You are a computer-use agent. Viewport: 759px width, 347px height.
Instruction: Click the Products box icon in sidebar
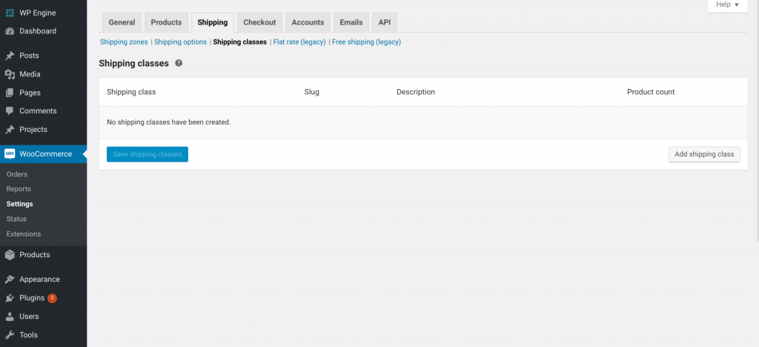point(10,254)
